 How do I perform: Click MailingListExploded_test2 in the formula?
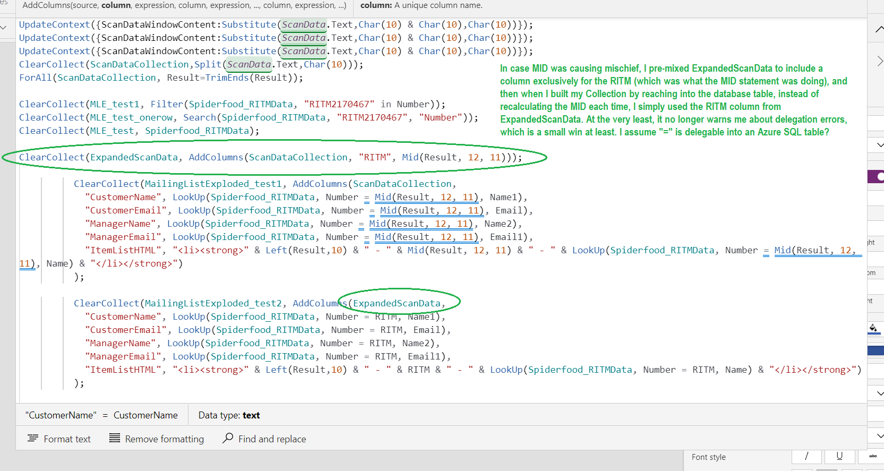coord(213,303)
